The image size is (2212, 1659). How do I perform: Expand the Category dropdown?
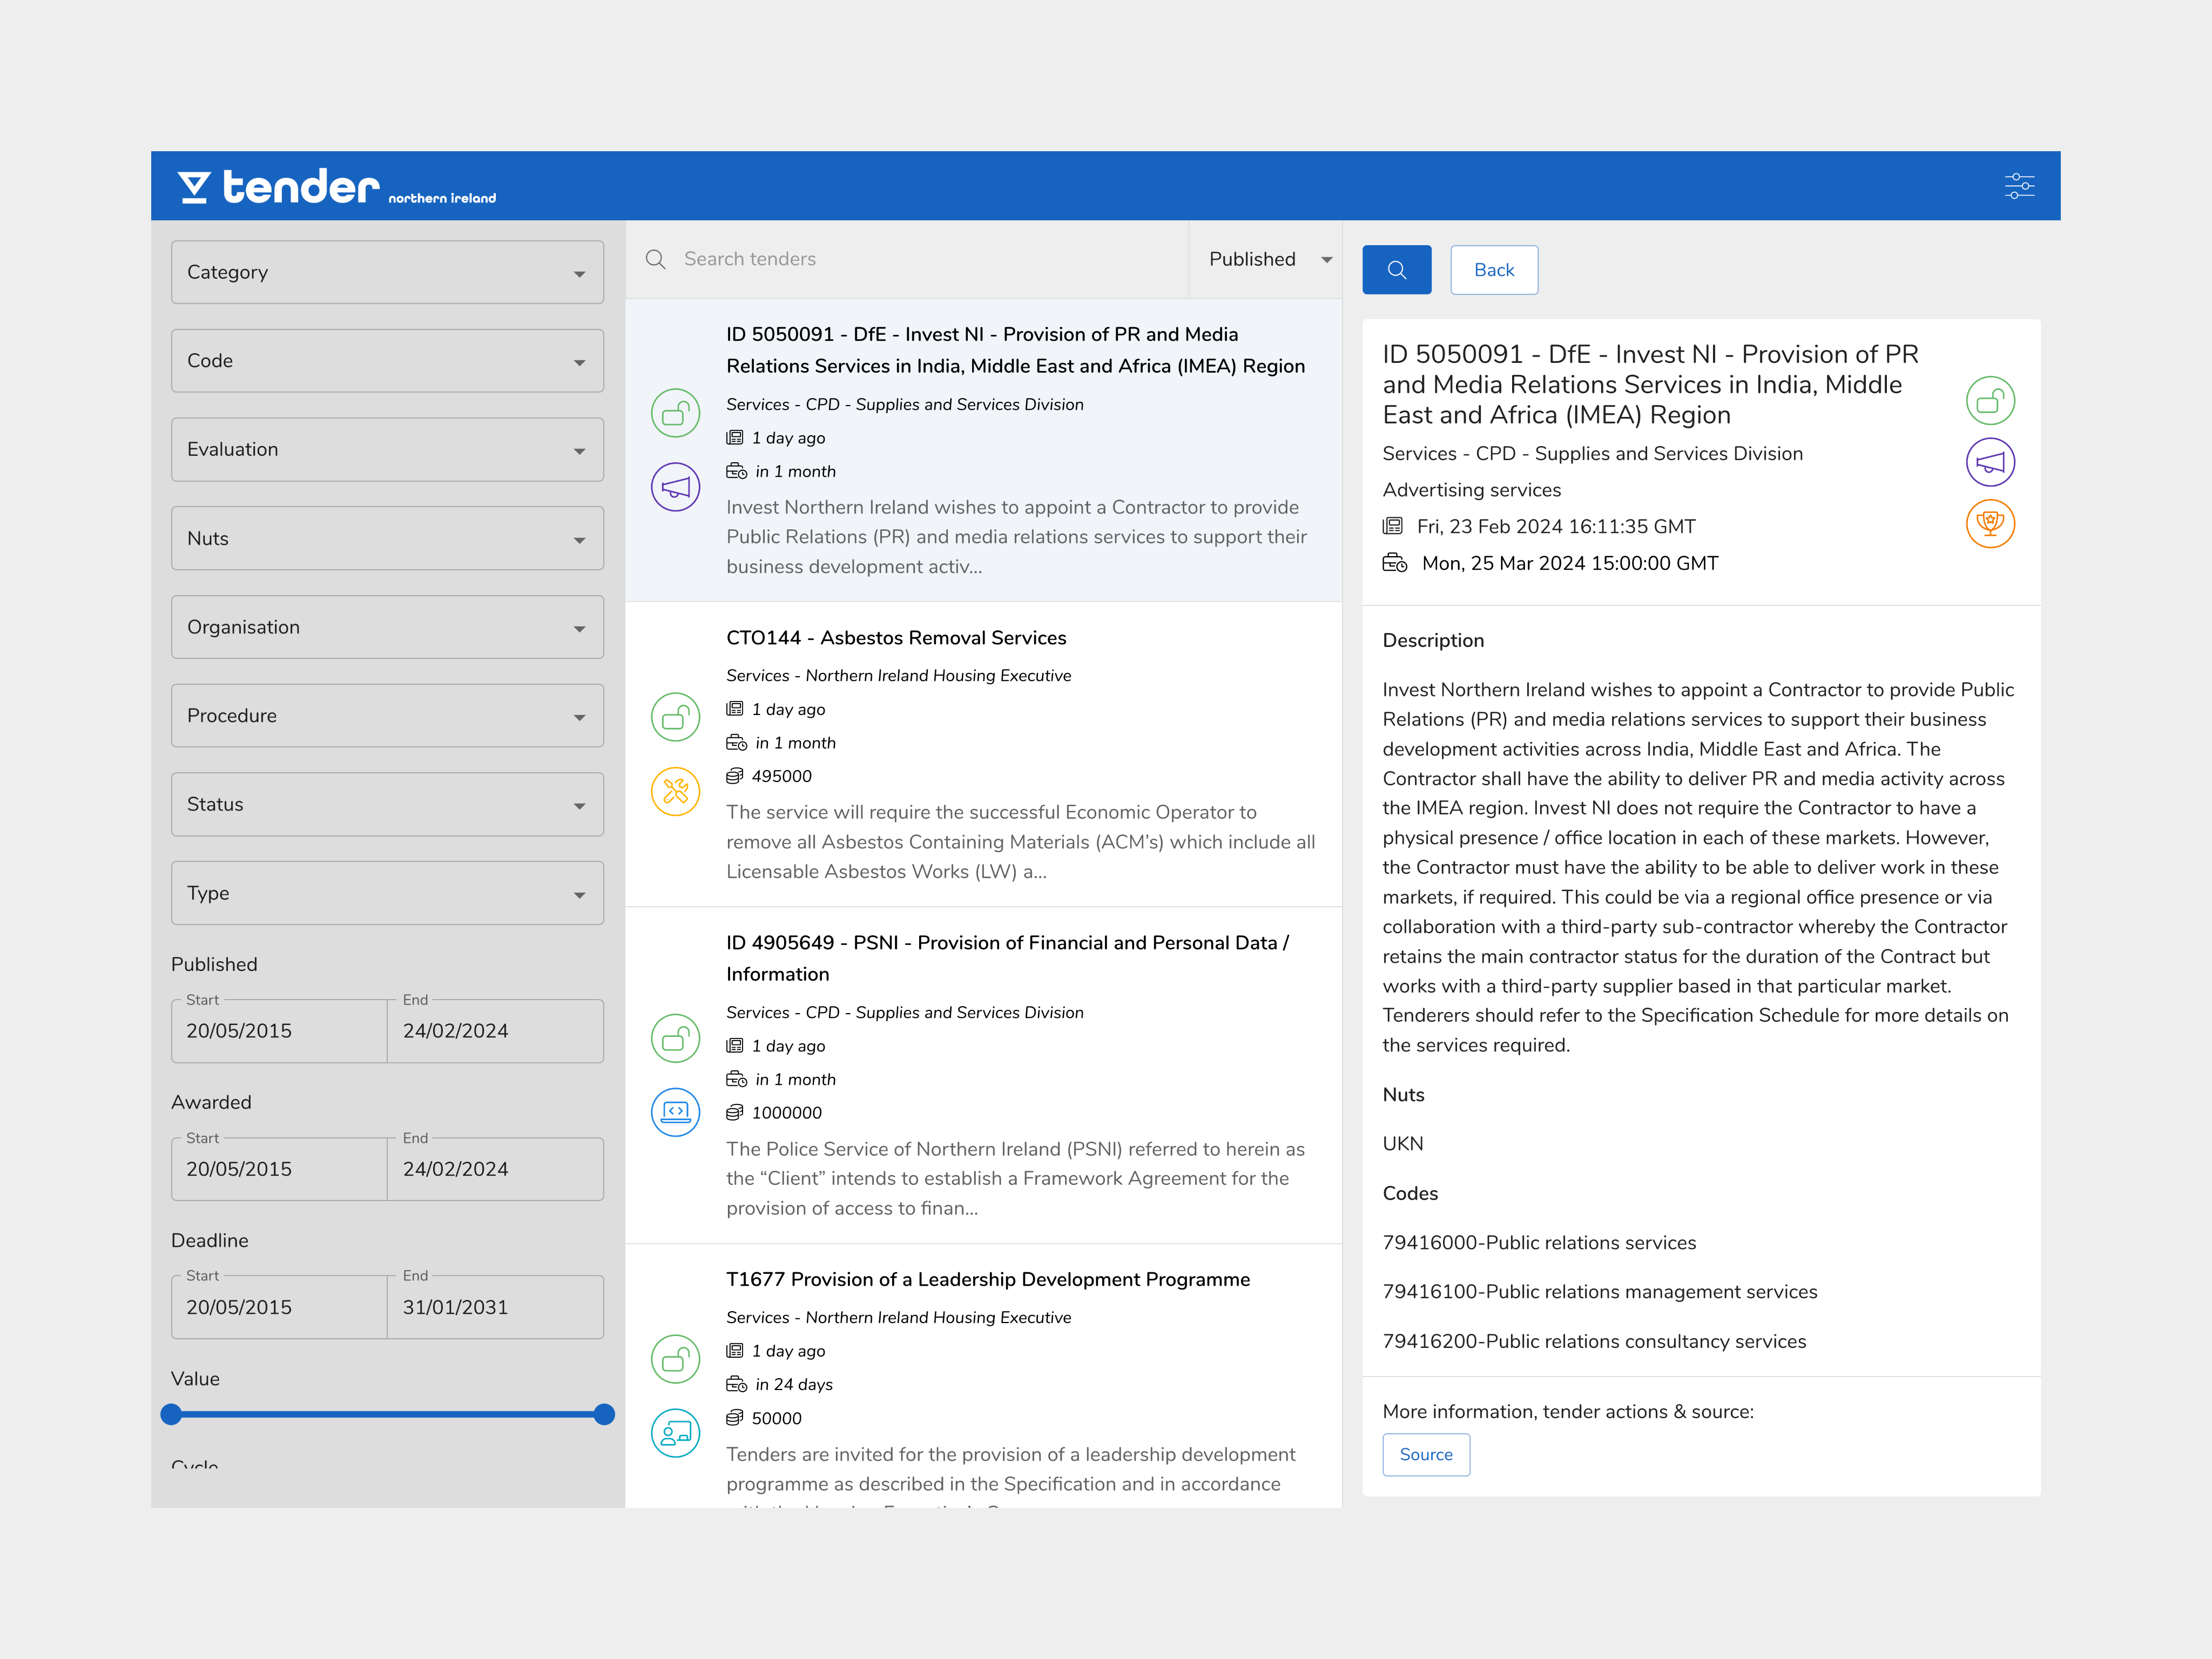coord(387,272)
